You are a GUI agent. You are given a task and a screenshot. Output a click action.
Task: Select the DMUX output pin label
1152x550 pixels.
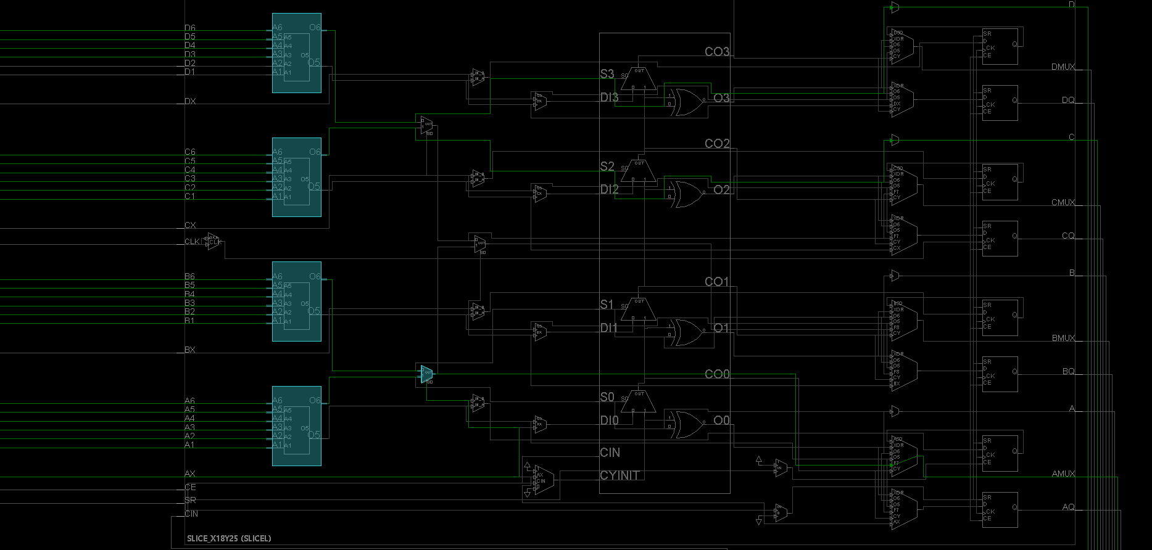[1063, 67]
